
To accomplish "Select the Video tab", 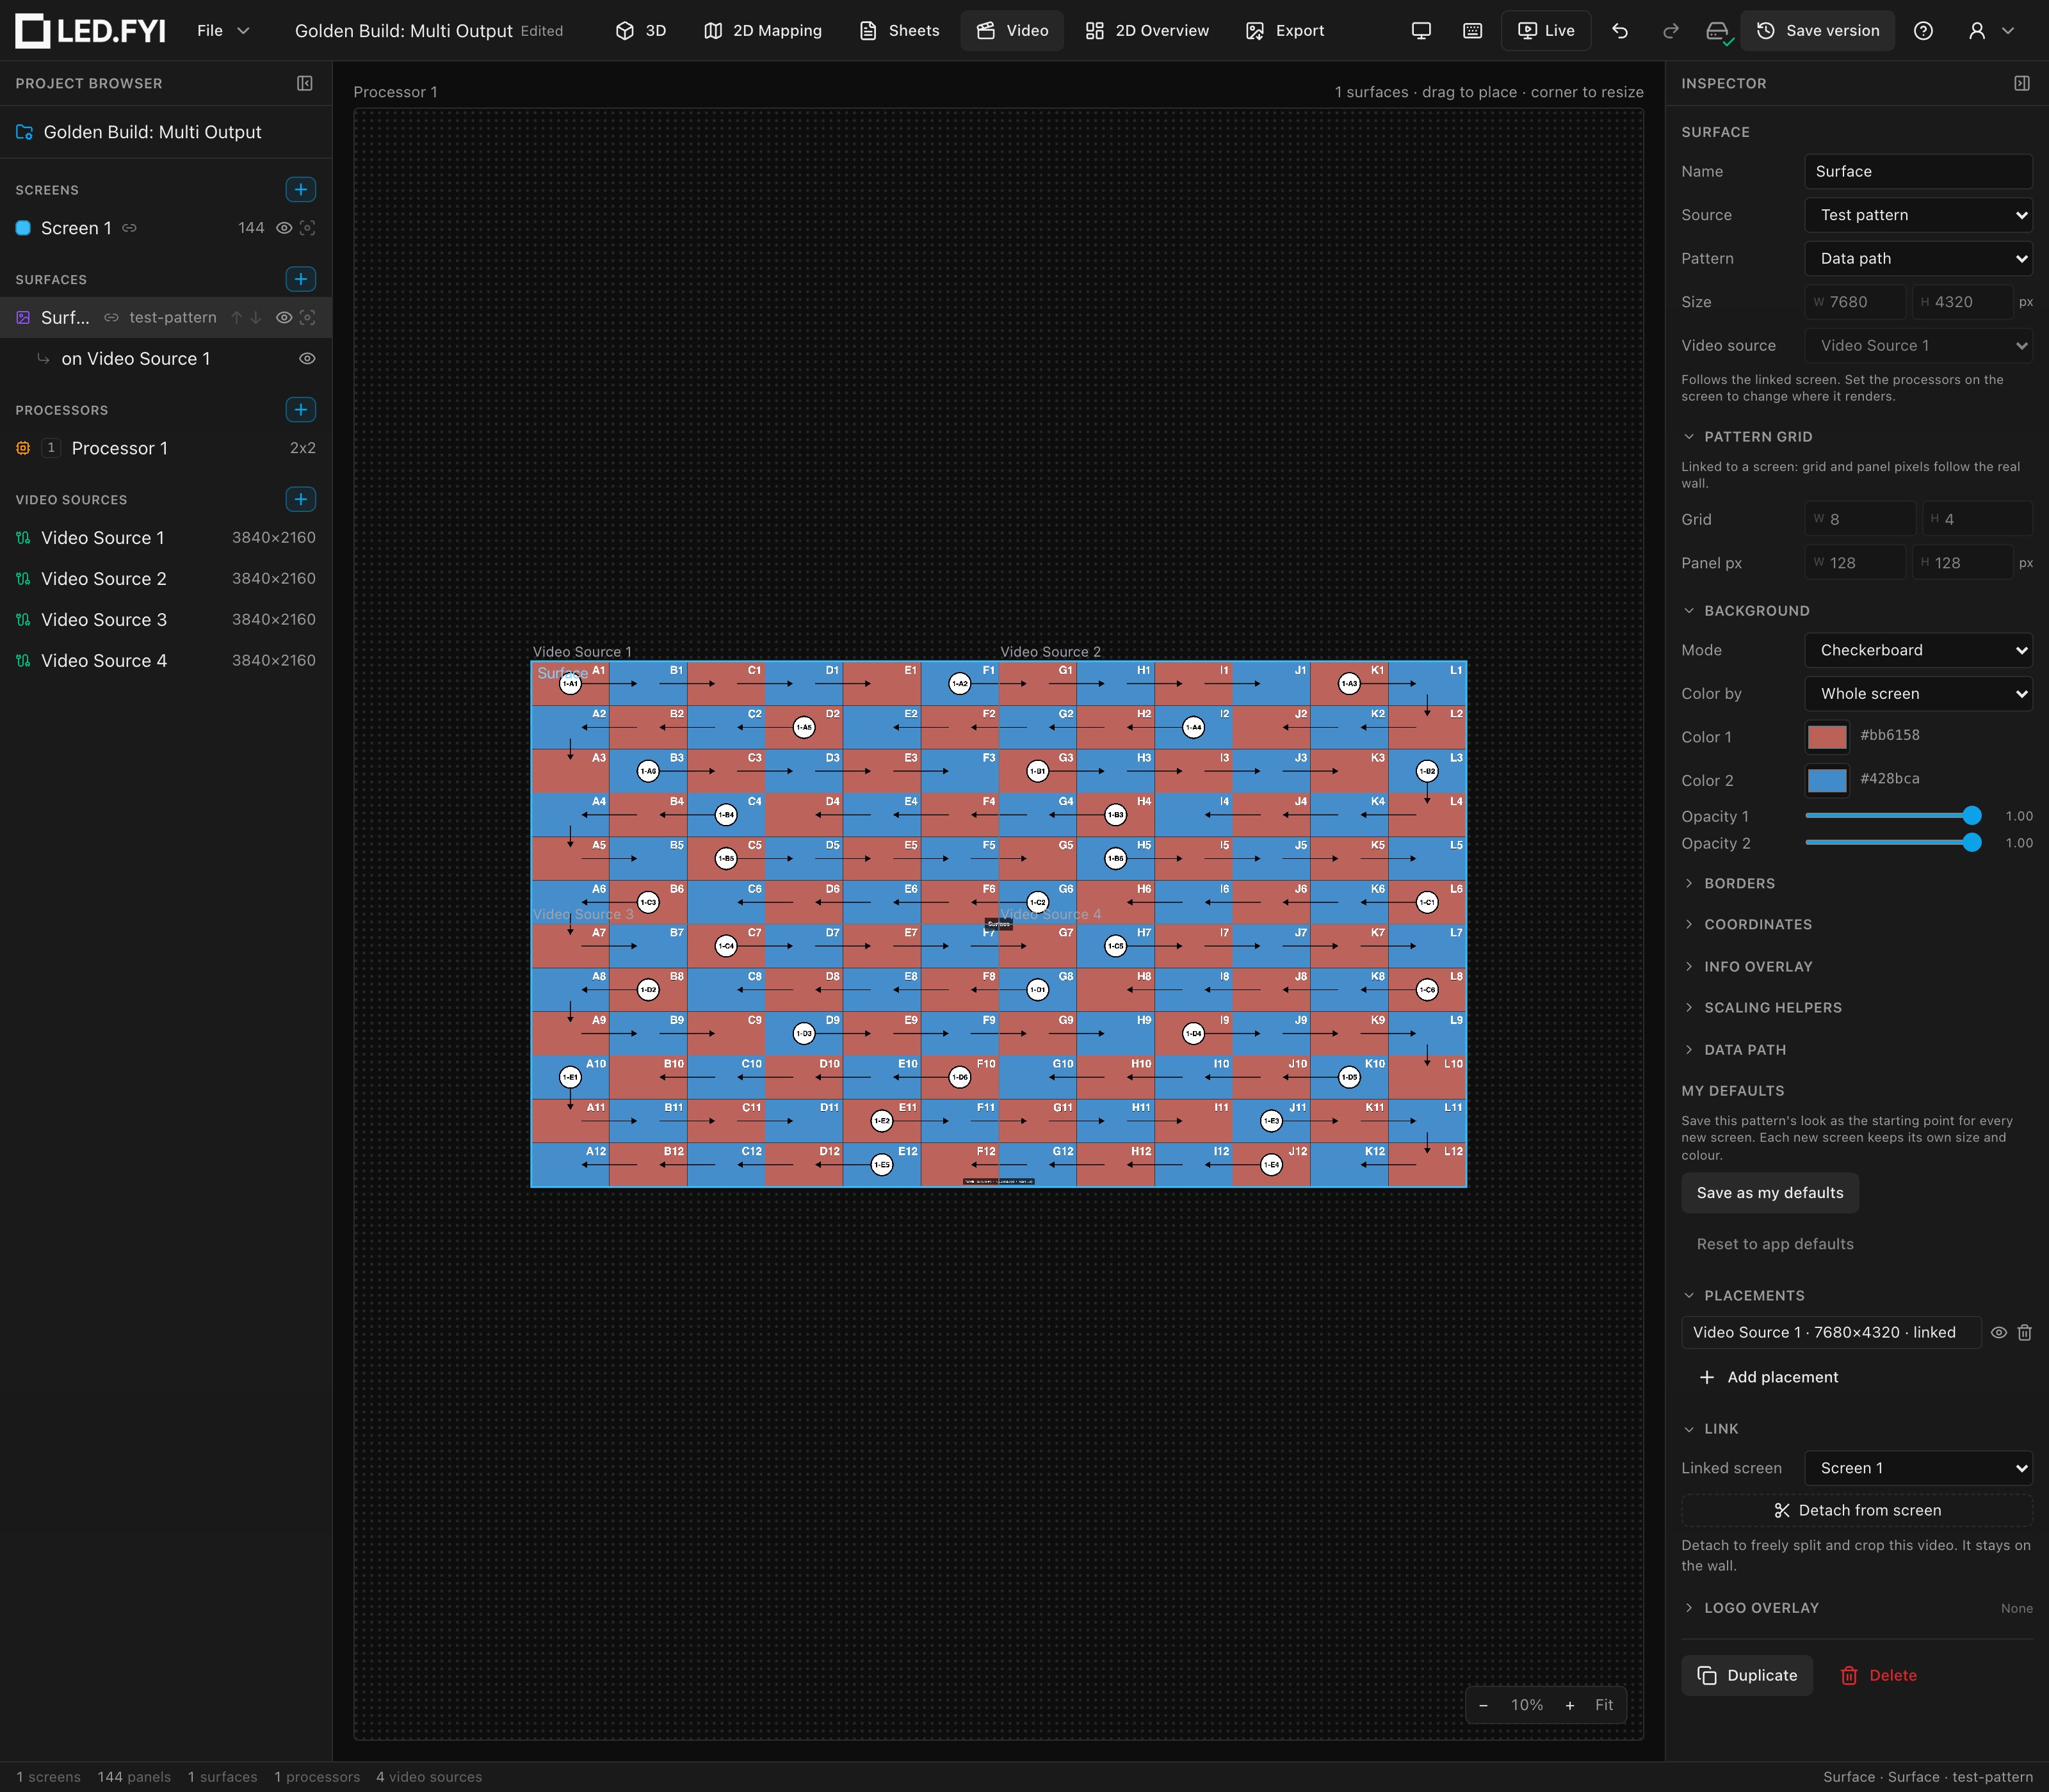I will point(1012,31).
